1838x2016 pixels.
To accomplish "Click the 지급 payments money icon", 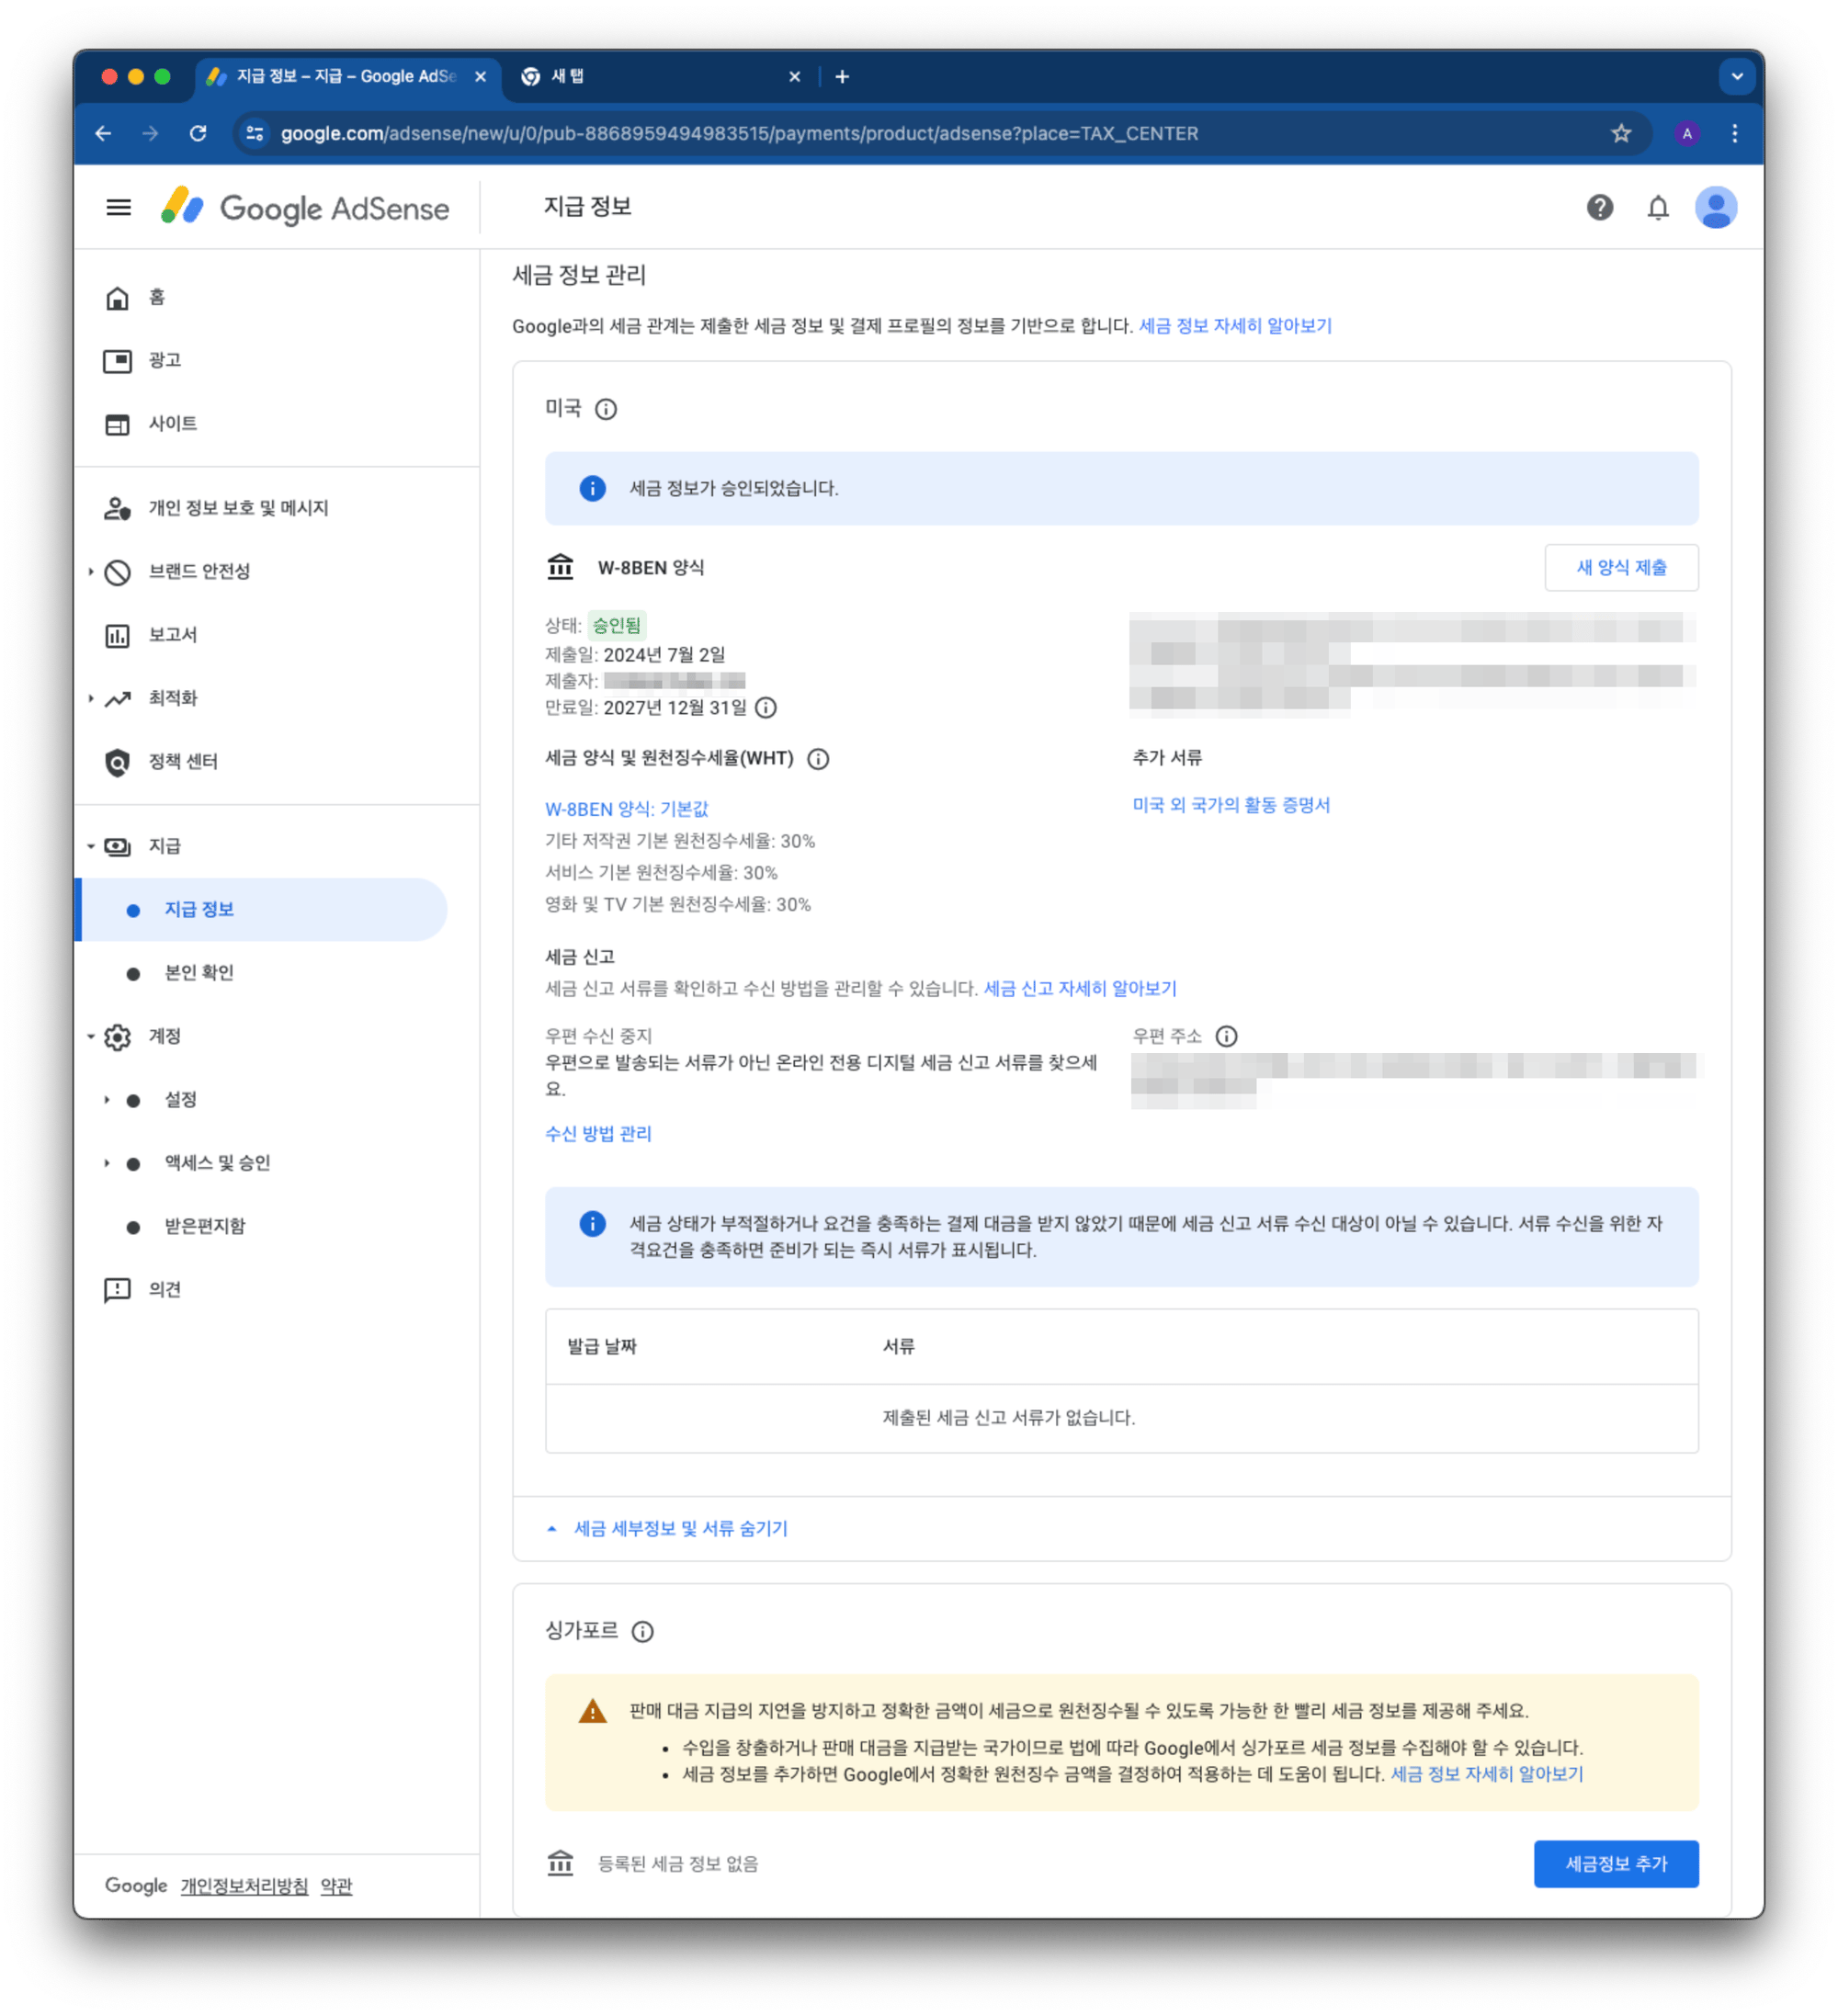I will click(x=117, y=846).
